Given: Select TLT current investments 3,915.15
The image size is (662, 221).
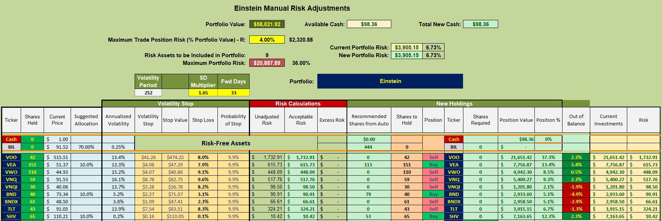Looking at the screenshot, I should pyautogui.click(x=608, y=209).
